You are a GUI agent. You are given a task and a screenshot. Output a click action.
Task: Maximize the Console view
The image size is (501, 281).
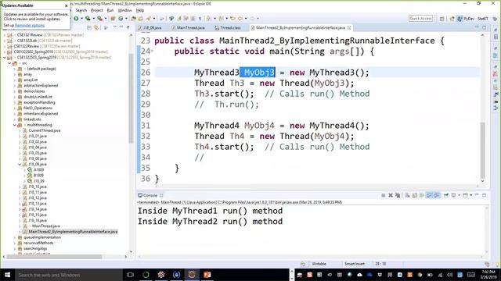pos(485,195)
